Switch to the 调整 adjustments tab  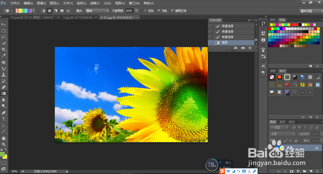tap(273, 71)
